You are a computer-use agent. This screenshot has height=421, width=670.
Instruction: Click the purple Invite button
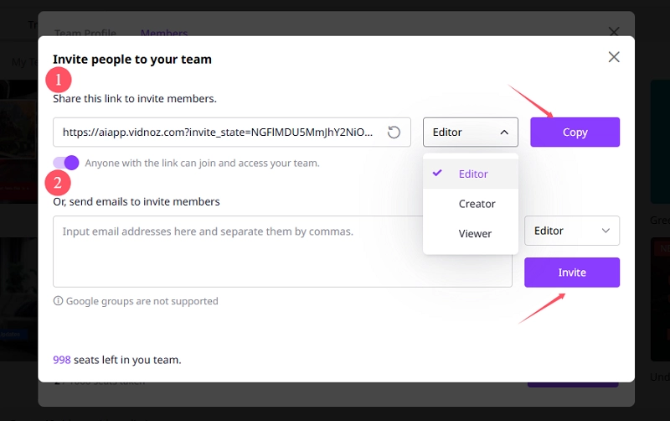click(571, 273)
